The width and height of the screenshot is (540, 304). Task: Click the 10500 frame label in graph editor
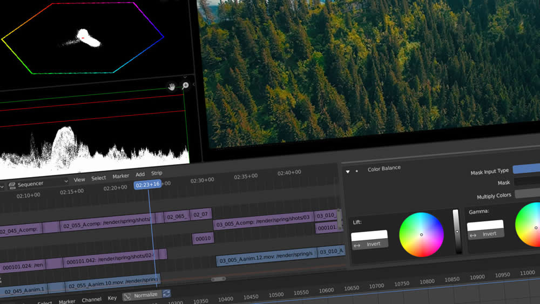coord(276,295)
